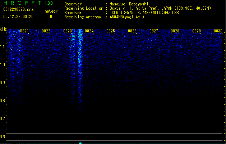Click the Ogata-vill. Akita-Pref. JAPAN location text
This screenshot has height=144, width=226.
[x=160, y=8]
